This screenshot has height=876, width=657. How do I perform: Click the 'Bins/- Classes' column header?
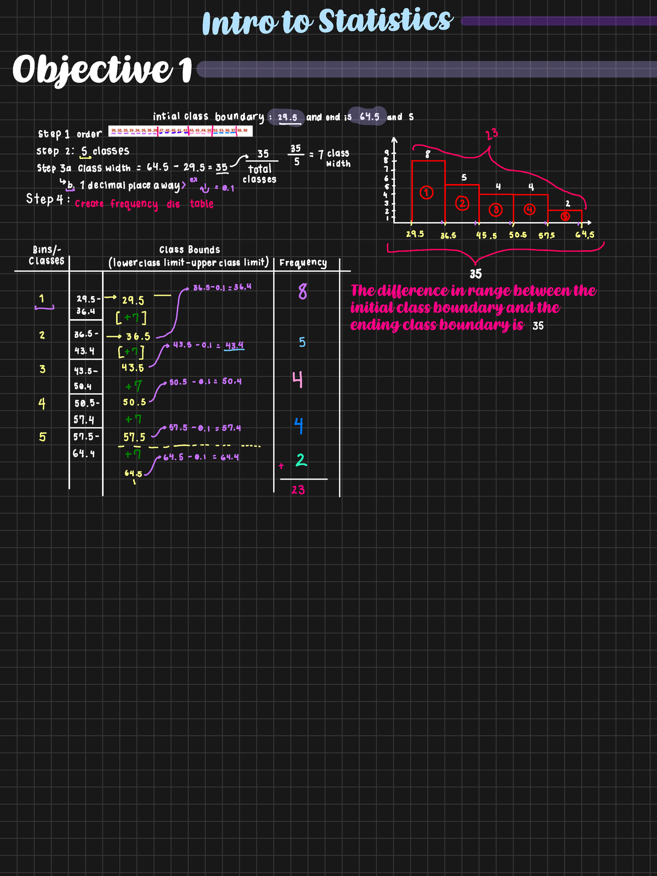click(47, 256)
